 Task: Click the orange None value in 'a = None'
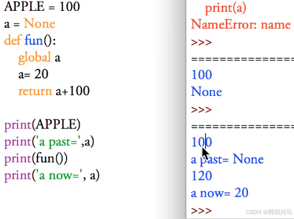(39, 24)
